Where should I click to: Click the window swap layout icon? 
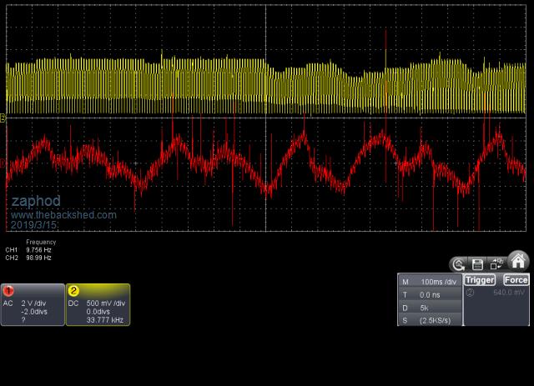pos(497,264)
